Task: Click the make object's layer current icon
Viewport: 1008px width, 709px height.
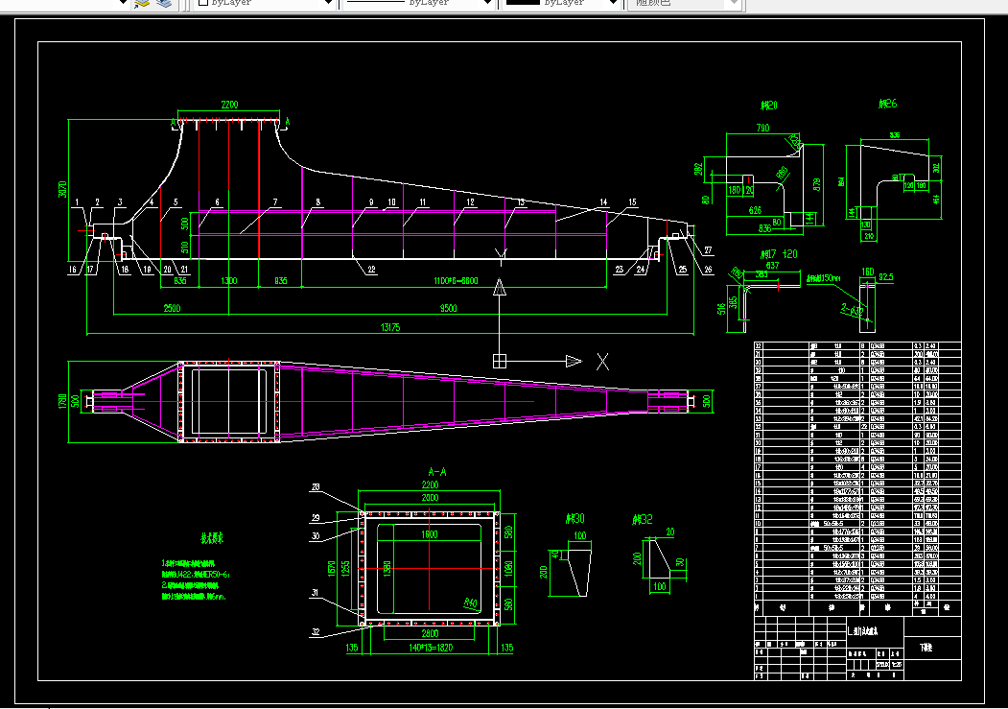Action: 142,3
